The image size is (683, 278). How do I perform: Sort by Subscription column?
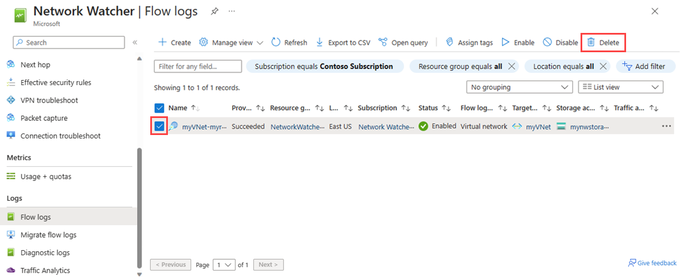(384, 108)
